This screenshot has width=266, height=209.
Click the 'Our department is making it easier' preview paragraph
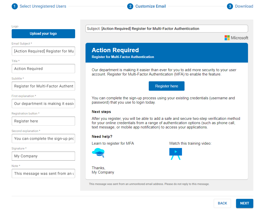pos(164,72)
